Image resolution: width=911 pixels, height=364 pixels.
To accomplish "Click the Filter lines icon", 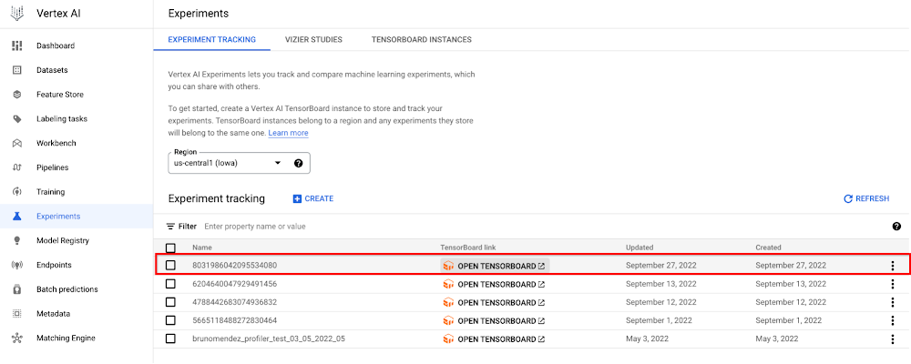I will 170,227.
